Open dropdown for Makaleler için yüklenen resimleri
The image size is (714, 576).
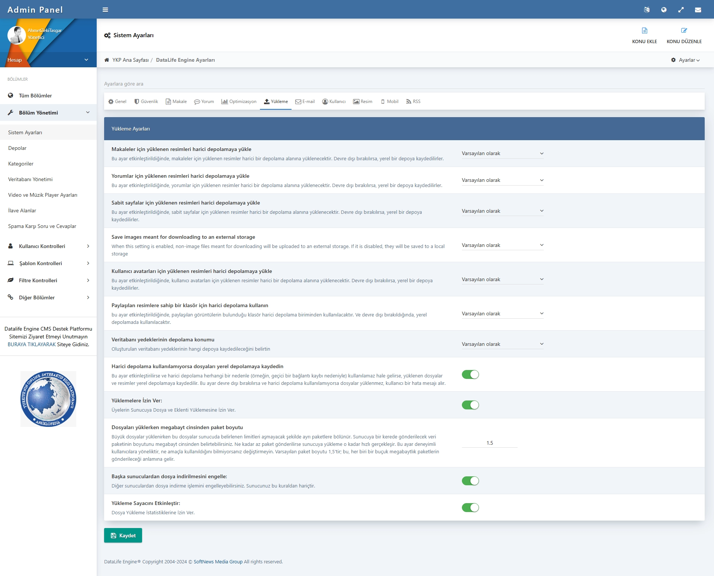click(502, 154)
